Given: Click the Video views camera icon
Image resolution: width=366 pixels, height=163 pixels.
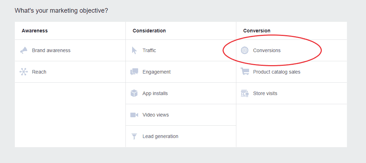Looking at the screenshot, I should coord(134,115).
